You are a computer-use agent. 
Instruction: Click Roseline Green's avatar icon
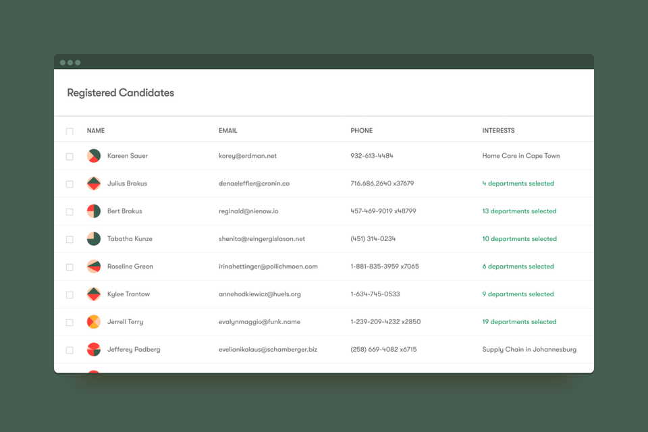click(x=94, y=267)
